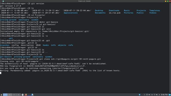Click the blinking terminal cursor block
Image resolution: width=171 pixels, height=96 pixels.
point(1,73)
